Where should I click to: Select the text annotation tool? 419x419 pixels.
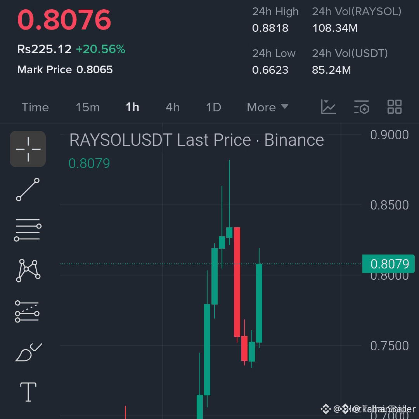28,392
